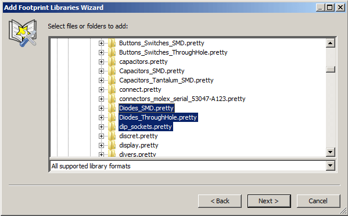348x216 pixels.
Task: Click the Capacitors_Tantalum_SMD.pretty folder icon
Action: coord(112,80)
